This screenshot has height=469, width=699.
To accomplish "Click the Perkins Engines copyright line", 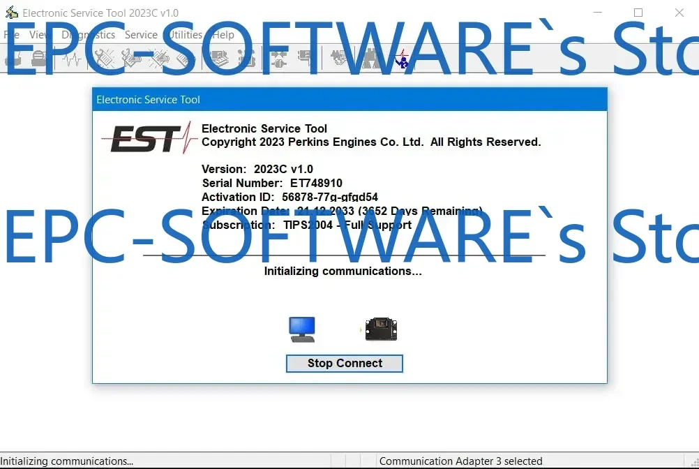I will [371, 142].
